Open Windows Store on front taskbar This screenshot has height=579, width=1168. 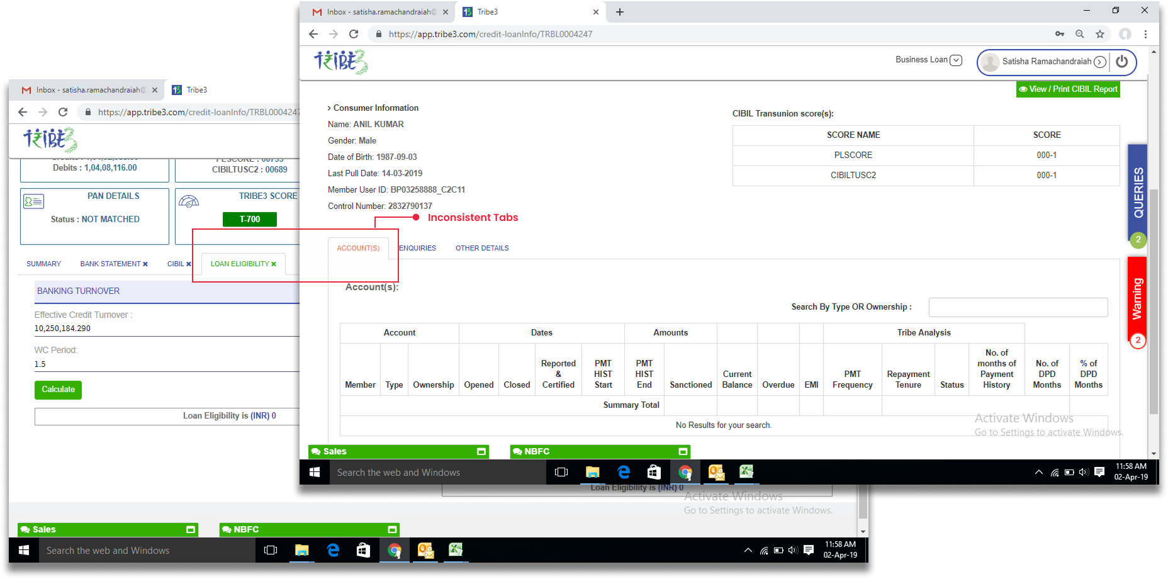(x=654, y=472)
